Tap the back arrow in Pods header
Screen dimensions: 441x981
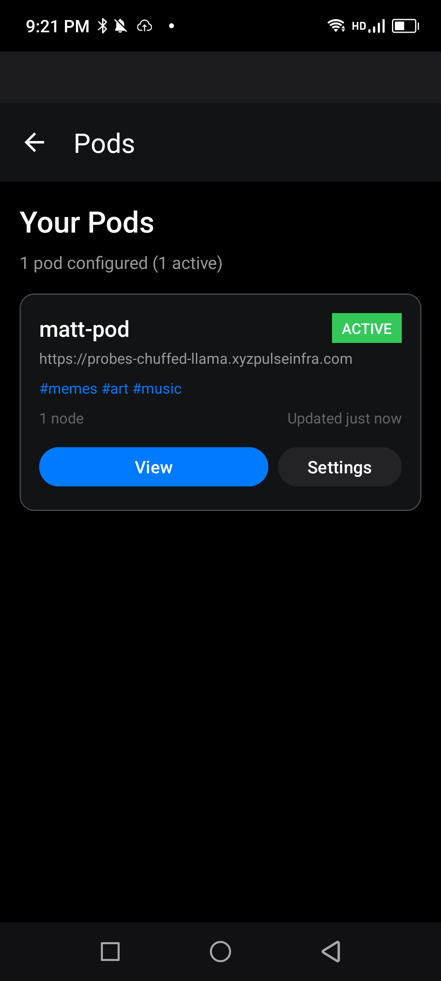tap(34, 143)
